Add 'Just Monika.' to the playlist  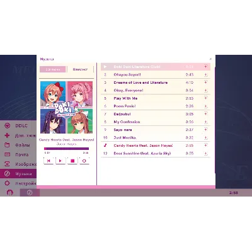[205, 138]
